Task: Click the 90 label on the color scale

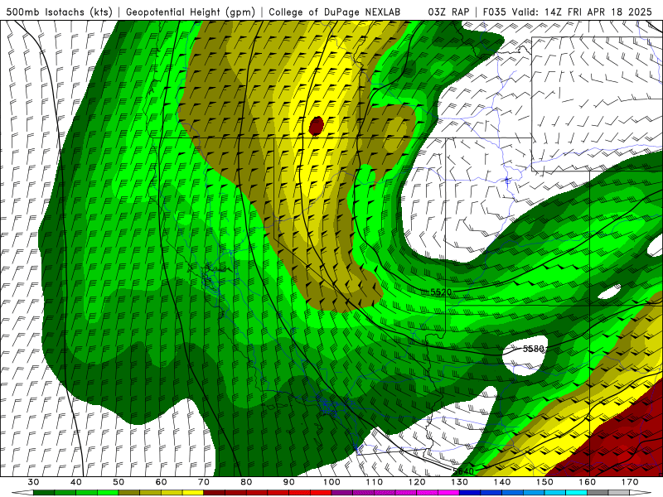Action: coord(289,482)
